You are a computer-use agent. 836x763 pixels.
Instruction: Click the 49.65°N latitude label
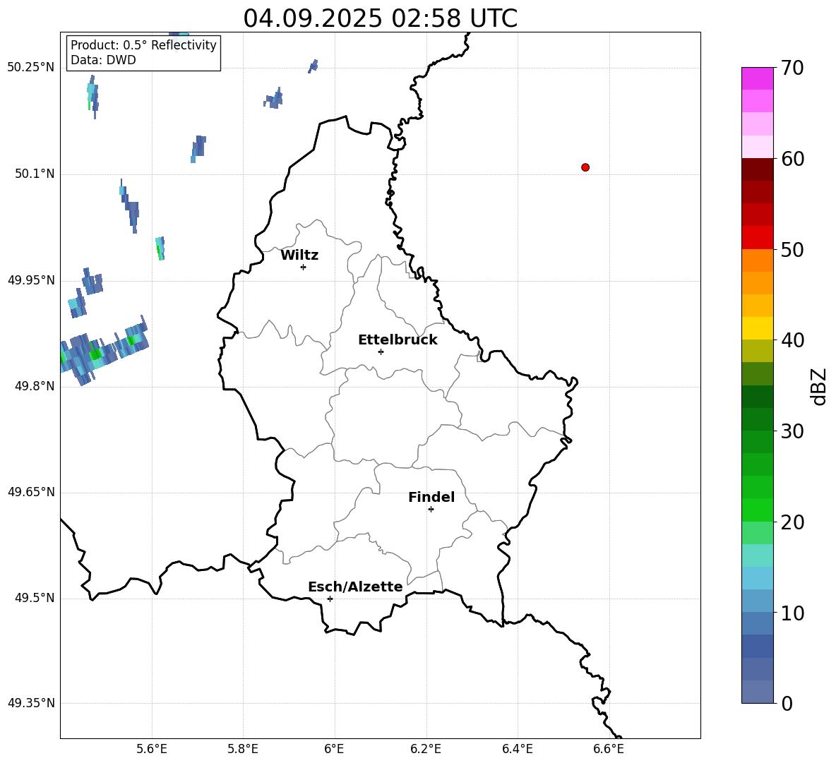tap(31, 492)
